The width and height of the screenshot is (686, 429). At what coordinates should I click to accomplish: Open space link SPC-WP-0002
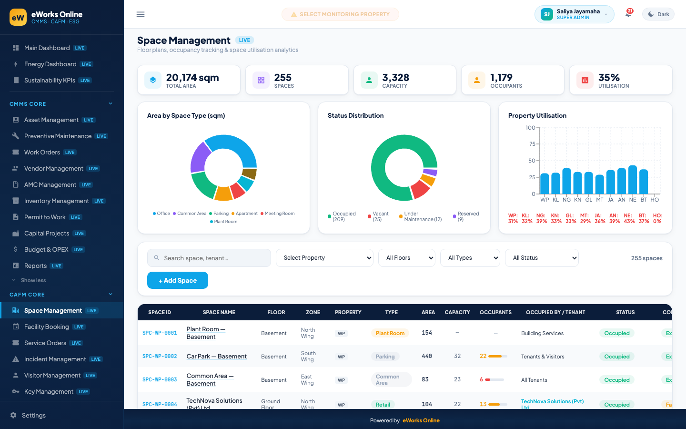160,357
